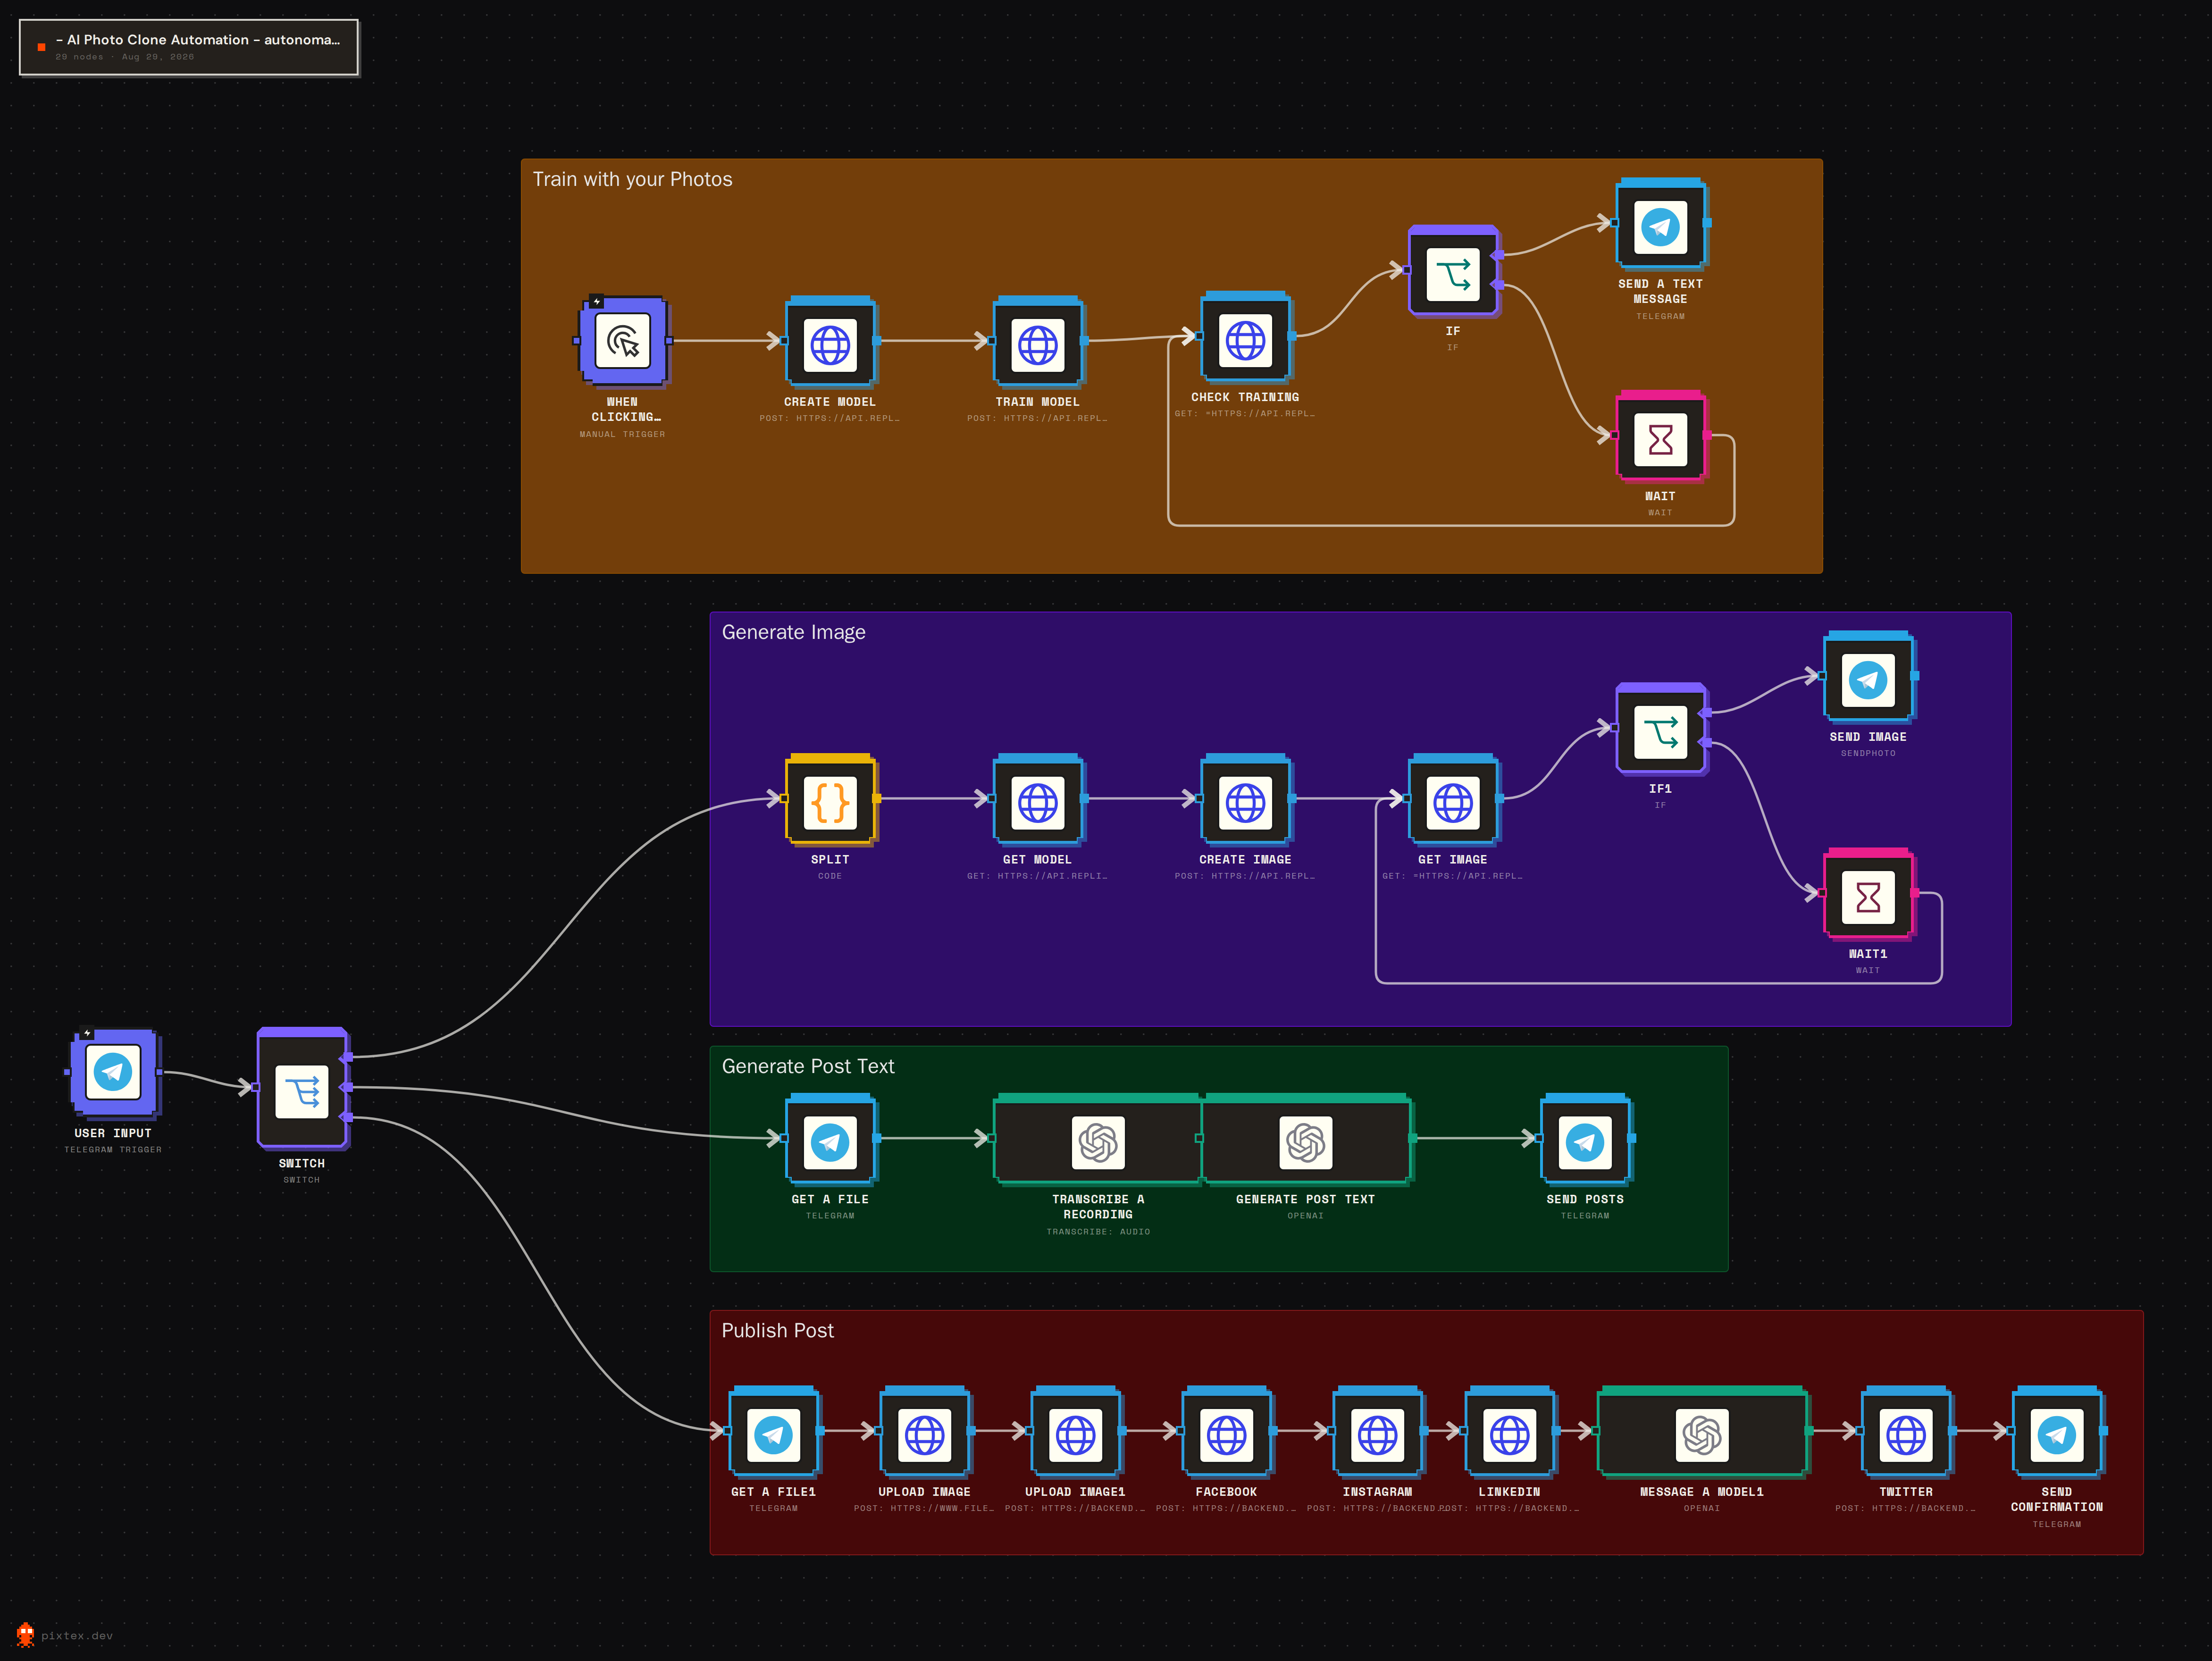This screenshot has height=1661, width=2212.
Task: Select the LinkedIn HTTP node
Action: click(x=1509, y=1431)
